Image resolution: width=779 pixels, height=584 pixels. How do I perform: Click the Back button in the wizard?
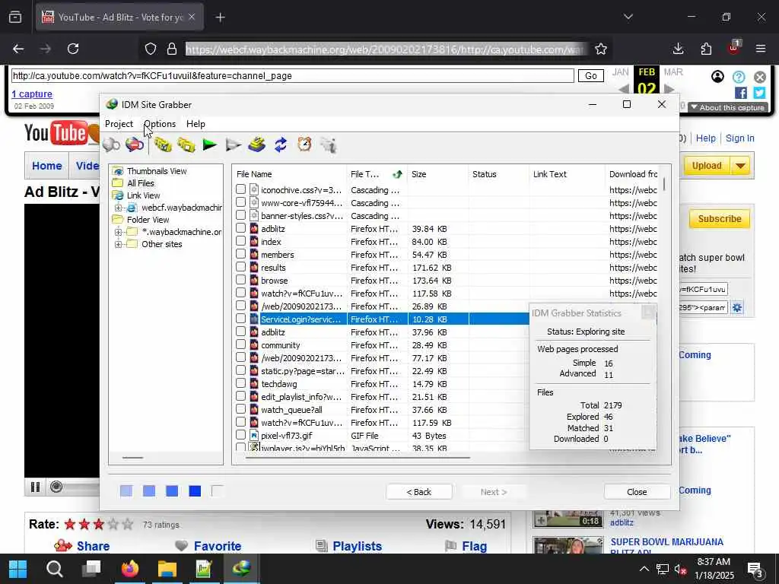pyautogui.click(x=419, y=492)
